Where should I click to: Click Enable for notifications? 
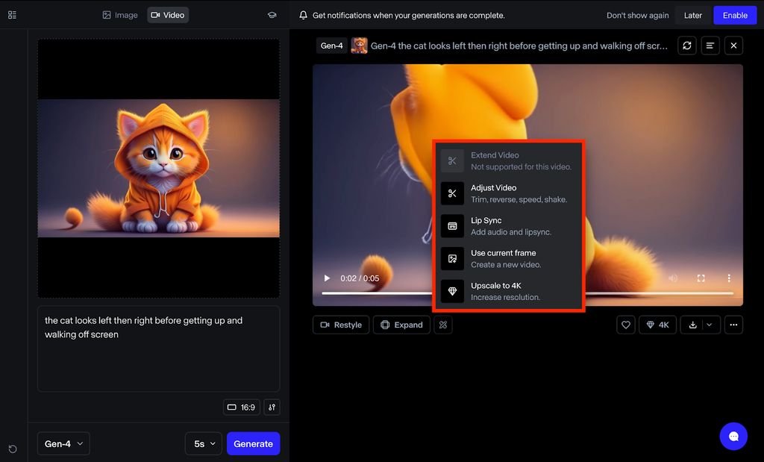coord(734,15)
